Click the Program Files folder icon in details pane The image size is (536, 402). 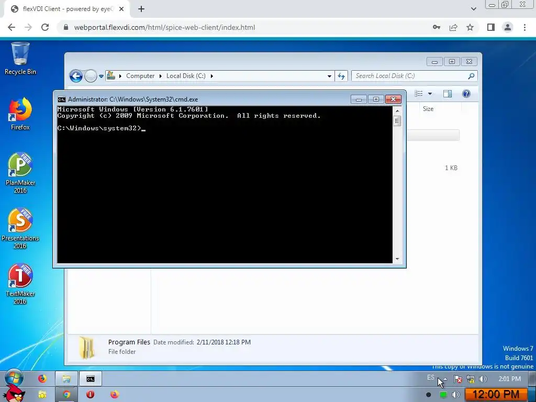point(87,348)
